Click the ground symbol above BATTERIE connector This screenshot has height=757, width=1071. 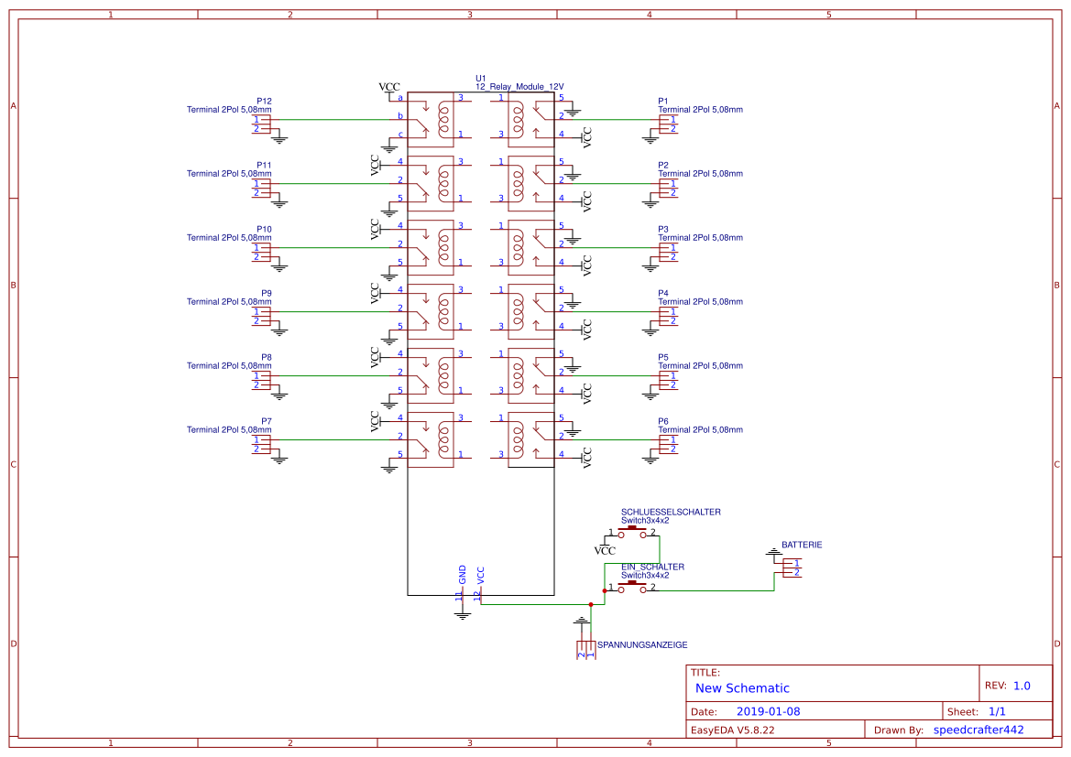[x=773, y=553]
